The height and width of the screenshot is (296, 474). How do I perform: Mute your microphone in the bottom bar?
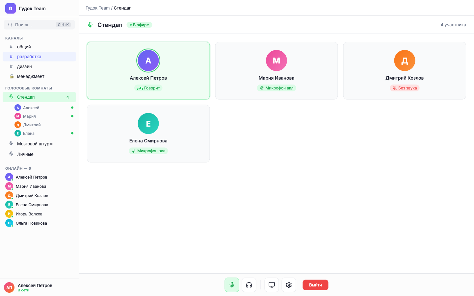232,285
